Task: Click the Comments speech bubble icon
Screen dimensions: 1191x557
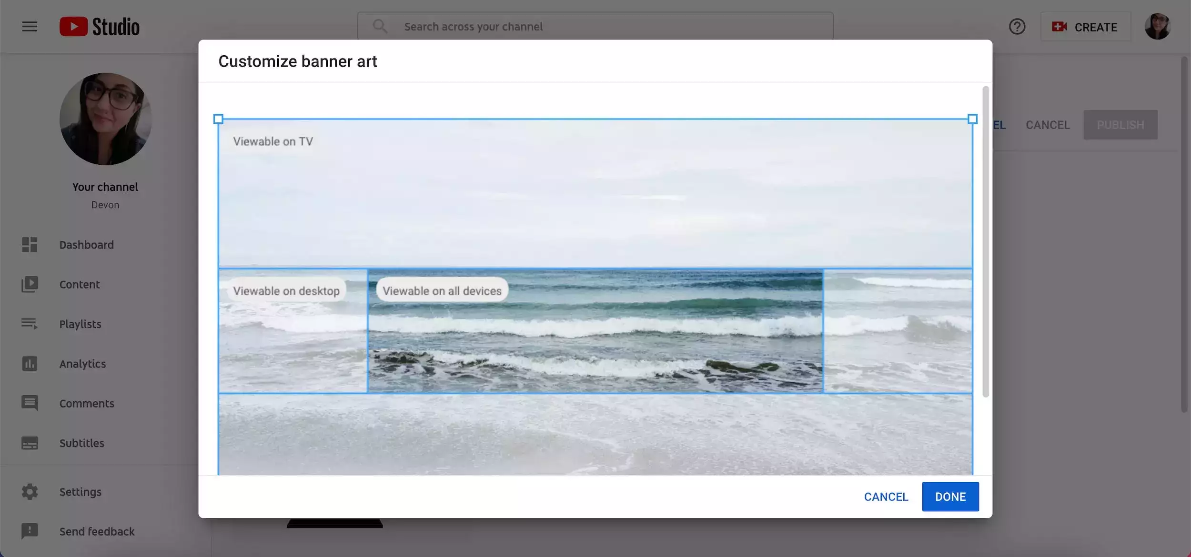Action: point(30,403)
